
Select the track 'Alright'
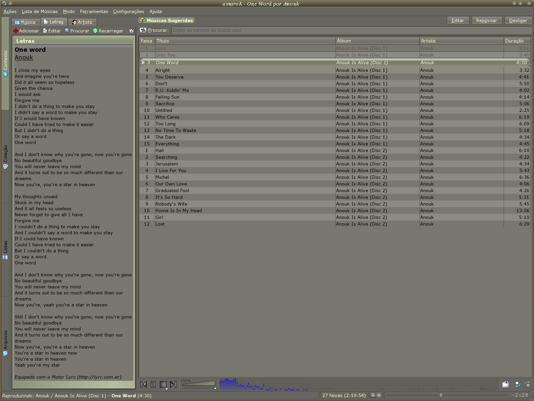tap(335, 70)
